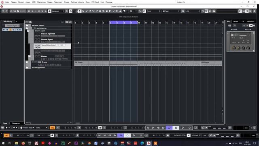Image resolution: width=259 pixels, height=146 pixels.
Task: Open the Файл menu
Action: pos(7,2)
